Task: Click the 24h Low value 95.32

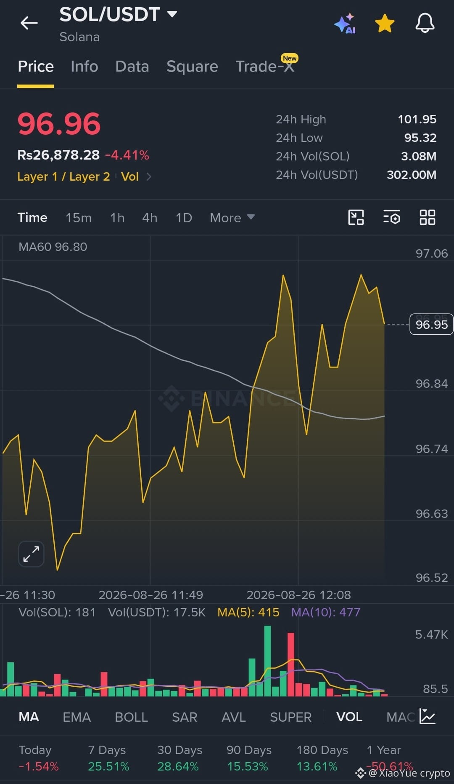Action: pos(420,138)
